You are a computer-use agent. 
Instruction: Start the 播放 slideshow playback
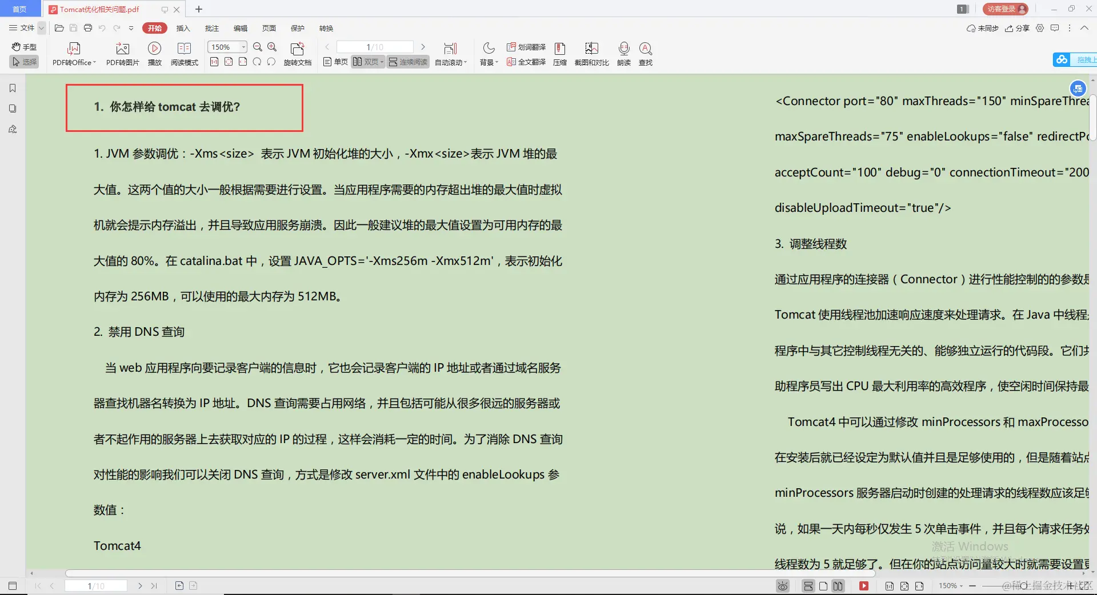point(154,53)
